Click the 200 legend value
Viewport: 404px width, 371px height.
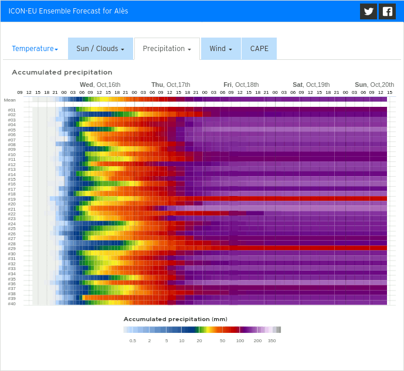257,341
